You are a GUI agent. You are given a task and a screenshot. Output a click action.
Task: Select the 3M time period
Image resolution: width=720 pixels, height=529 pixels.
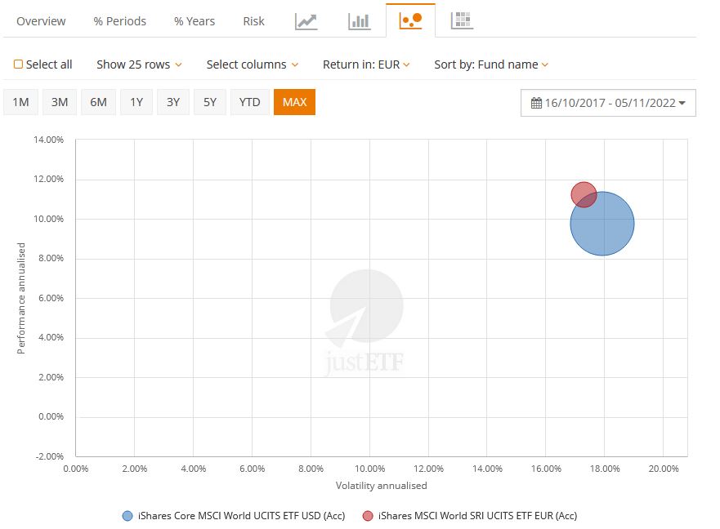click(60, 102)
